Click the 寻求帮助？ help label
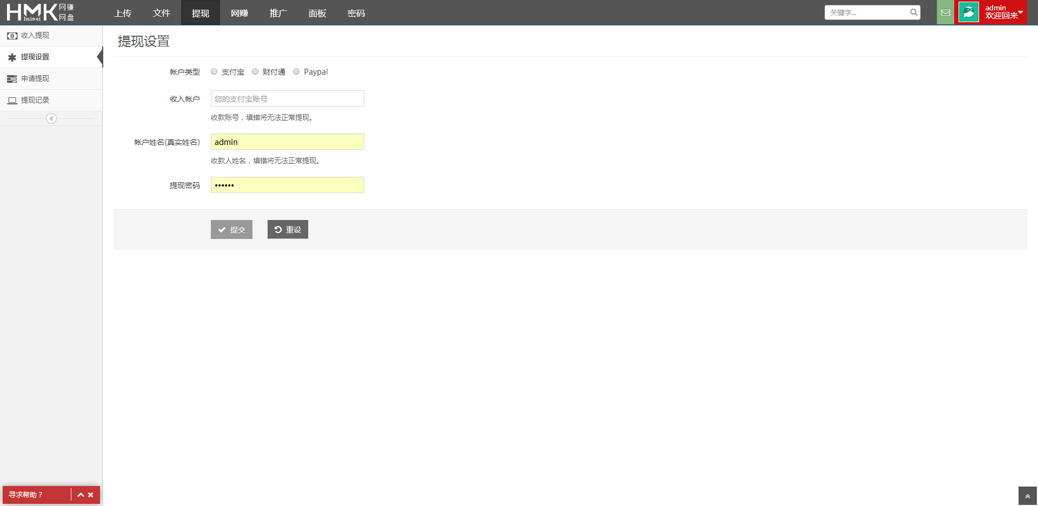This screenshot has width=1038, height=506. (x=25, y=495)
